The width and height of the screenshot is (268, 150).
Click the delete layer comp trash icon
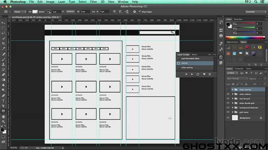(210, 74)
